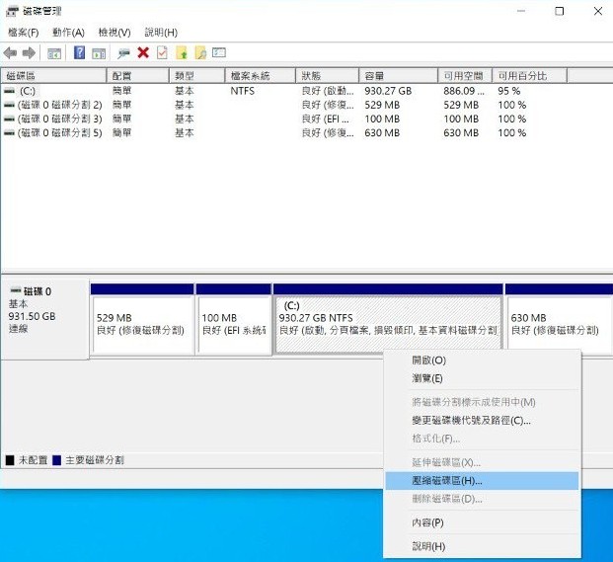
Task: Click the red X delete toolbar icon
Action: point(143,52)
